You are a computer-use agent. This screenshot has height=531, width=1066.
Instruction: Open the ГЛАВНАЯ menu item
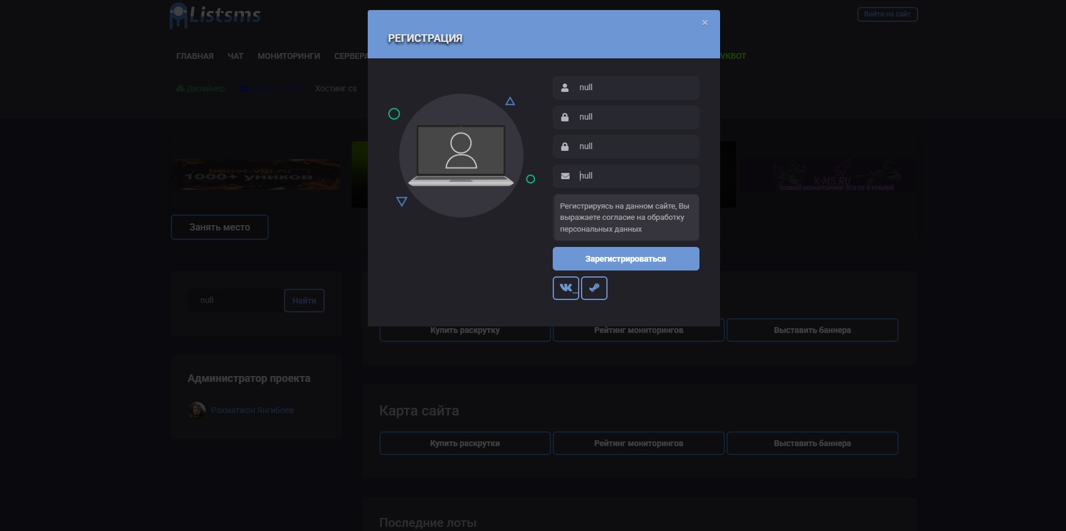195,57
